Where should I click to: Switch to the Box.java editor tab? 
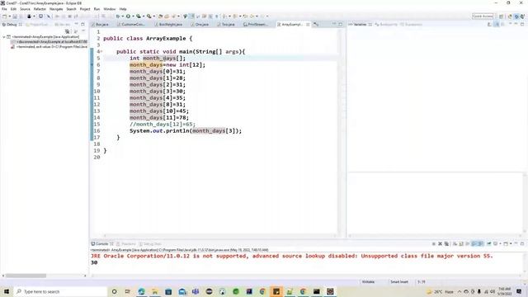coord(101,25)
